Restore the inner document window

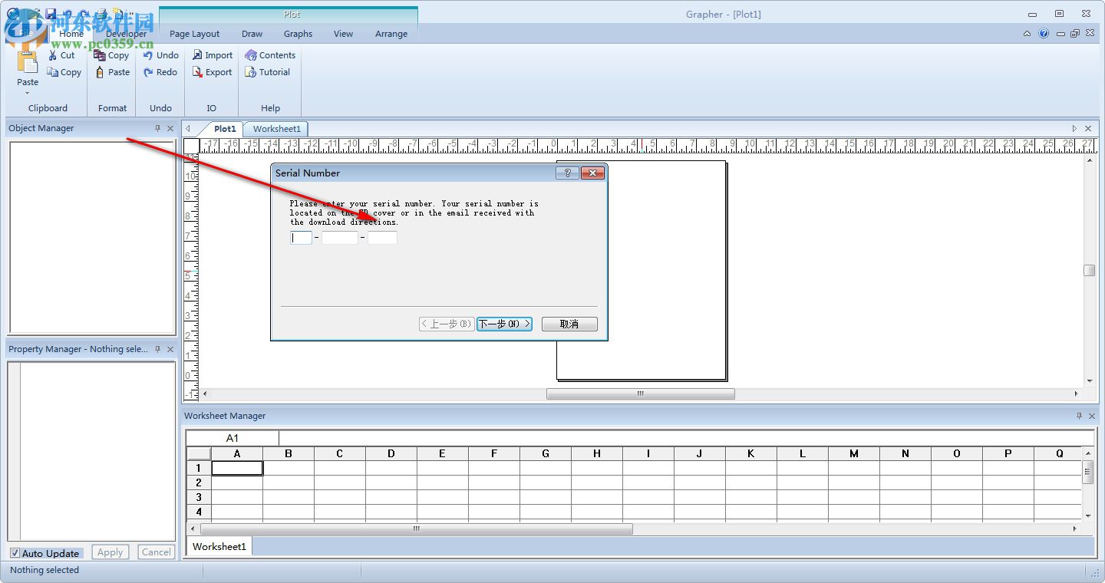click(x=1075, y=34)
